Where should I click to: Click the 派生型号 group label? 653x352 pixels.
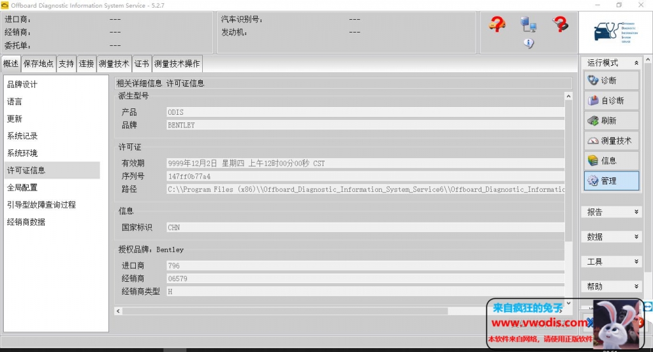pos(133,96)
